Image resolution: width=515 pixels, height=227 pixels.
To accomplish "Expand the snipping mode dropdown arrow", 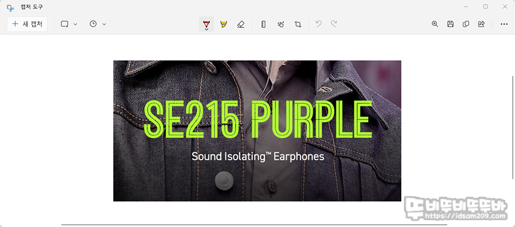I will coord(75,24).
